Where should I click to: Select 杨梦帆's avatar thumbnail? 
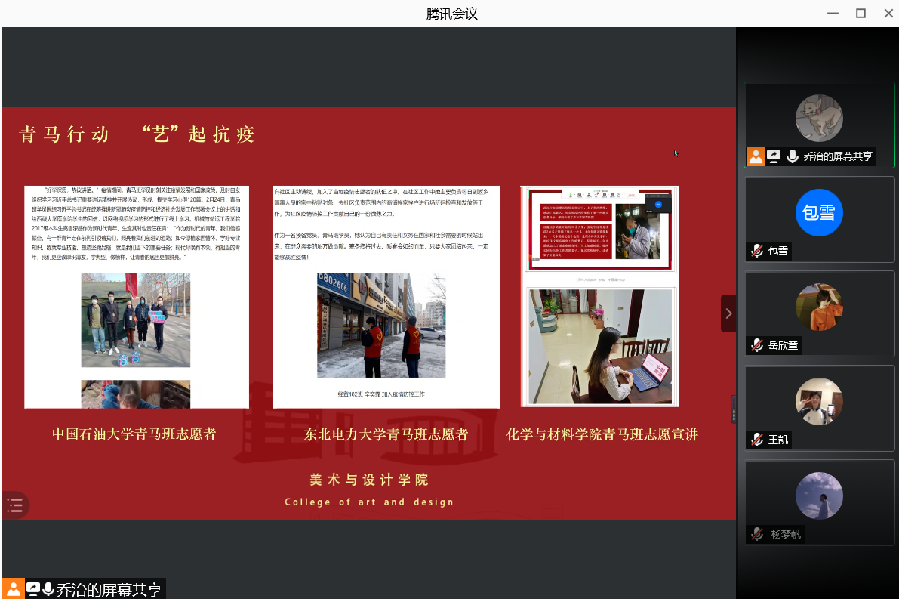tap(819, 496)
